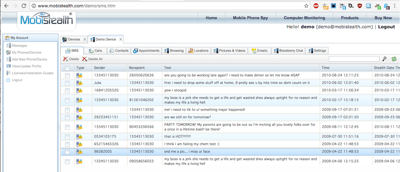Switch to the Locations tab

[199, 51]
